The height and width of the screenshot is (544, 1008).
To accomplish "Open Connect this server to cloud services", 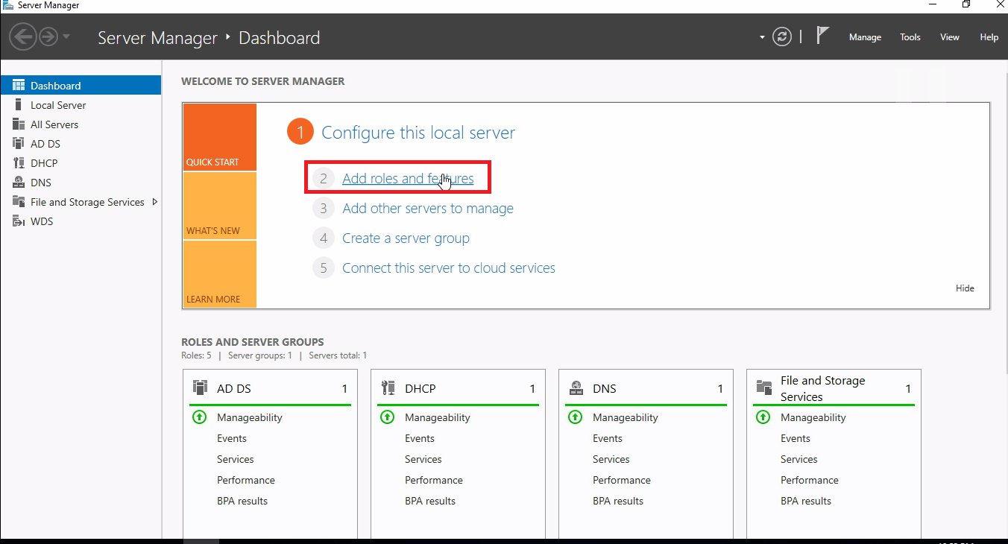I will pyautogui.click(x=449, y=268).
